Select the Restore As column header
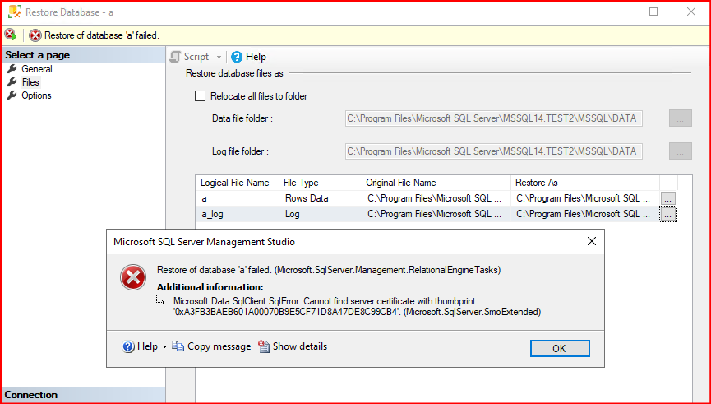Viewport: 711px width, 404px height. coord(584,183)
